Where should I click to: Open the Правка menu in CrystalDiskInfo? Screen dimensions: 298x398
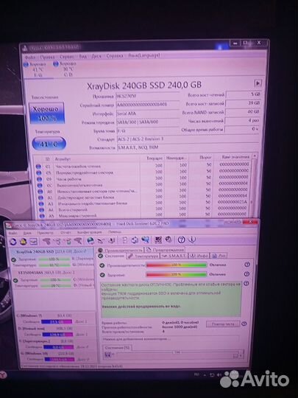pyautogui.click(x=47, y=57)
